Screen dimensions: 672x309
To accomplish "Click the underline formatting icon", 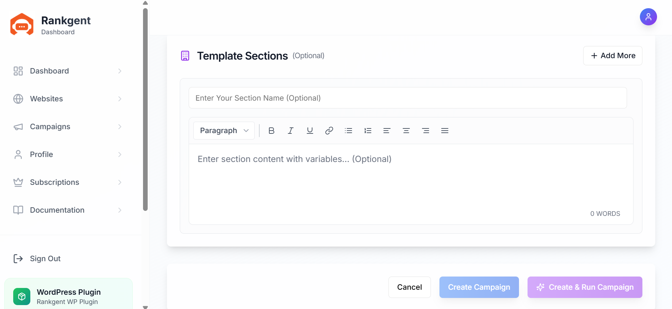I will [310, 131].
